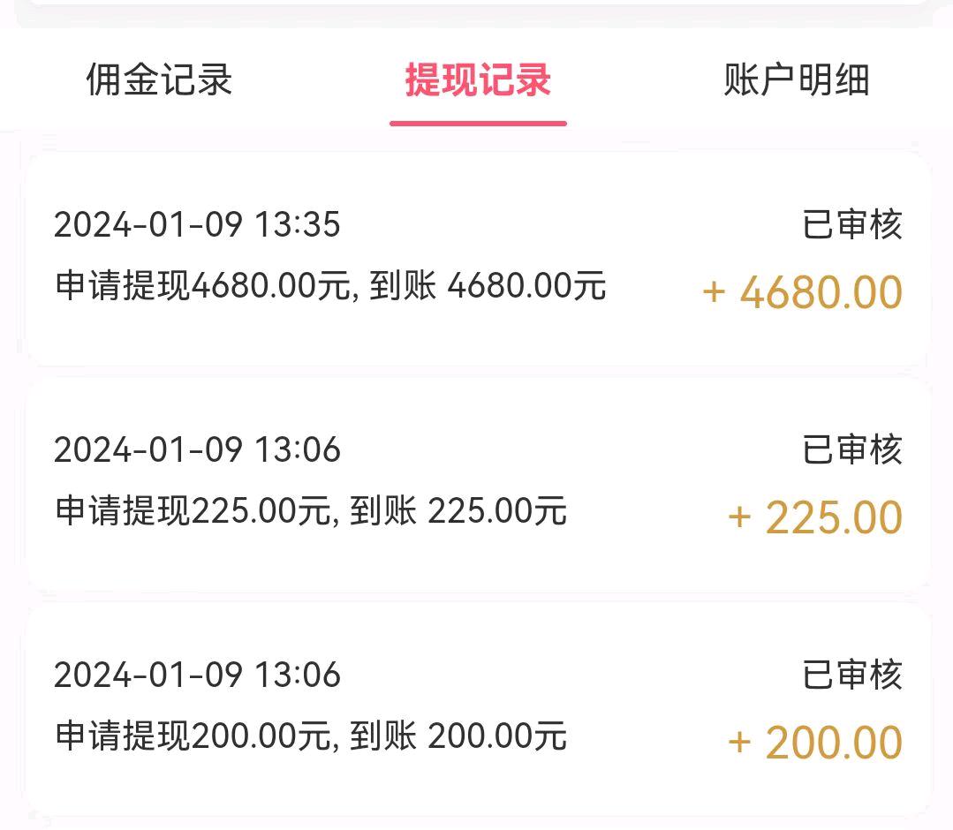Tap the gold + 4680.00 amount
The image size is (953, 830).
point(802,293)
